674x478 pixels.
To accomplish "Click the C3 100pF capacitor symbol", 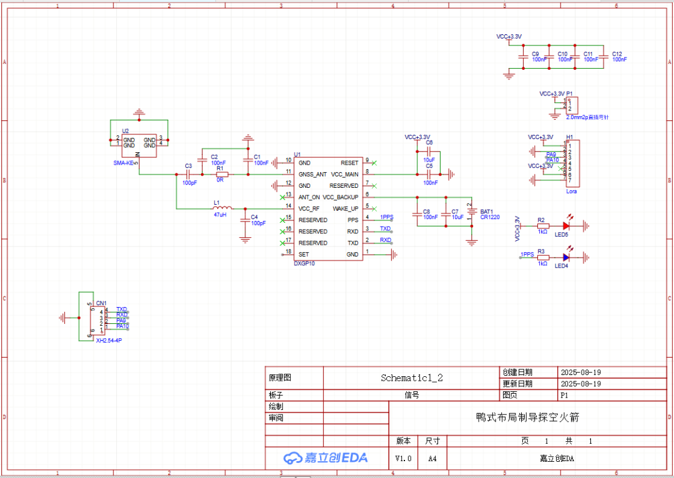I will click(188, 174).
